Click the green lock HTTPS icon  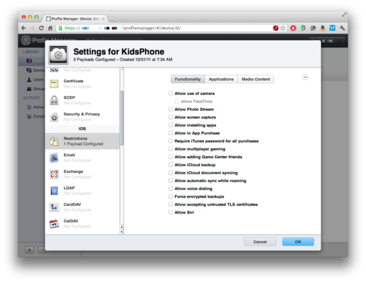60,28
